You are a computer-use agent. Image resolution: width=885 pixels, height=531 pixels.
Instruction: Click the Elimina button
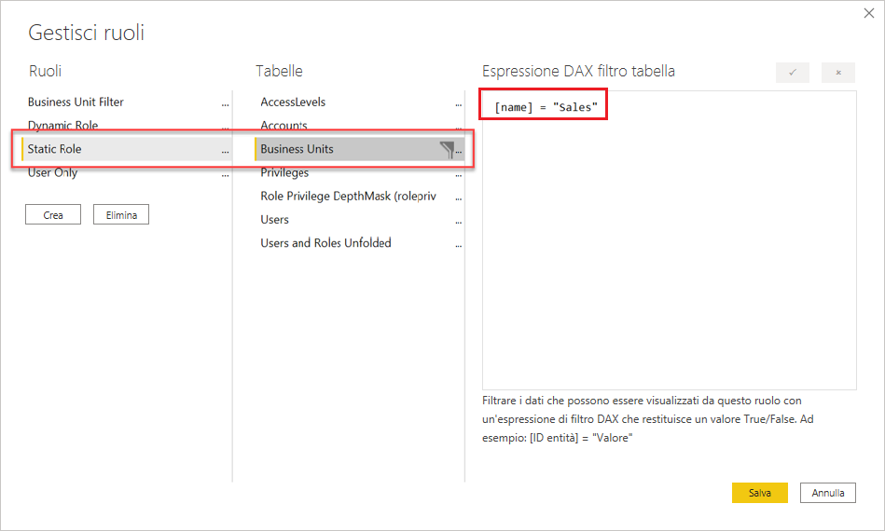(x=120, y=215)
